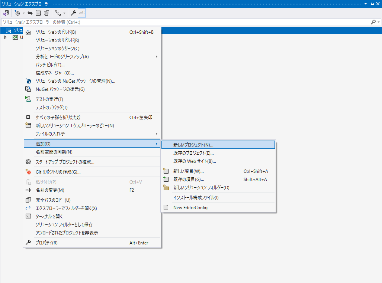Click Sync with Active Document arrows icon
382x283 pixels.
30,13
